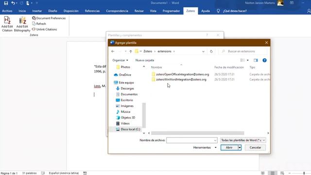The height and width of the screenshot is (175, 311).
Task: Click the Redo icon in title bar
Action: pos(21,3)
